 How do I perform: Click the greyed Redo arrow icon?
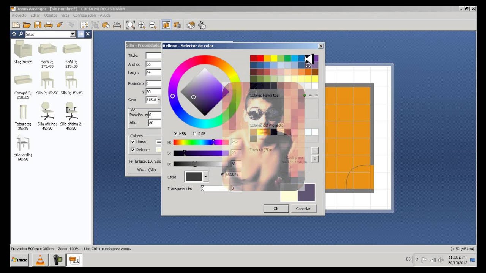(x=71, y=25)
